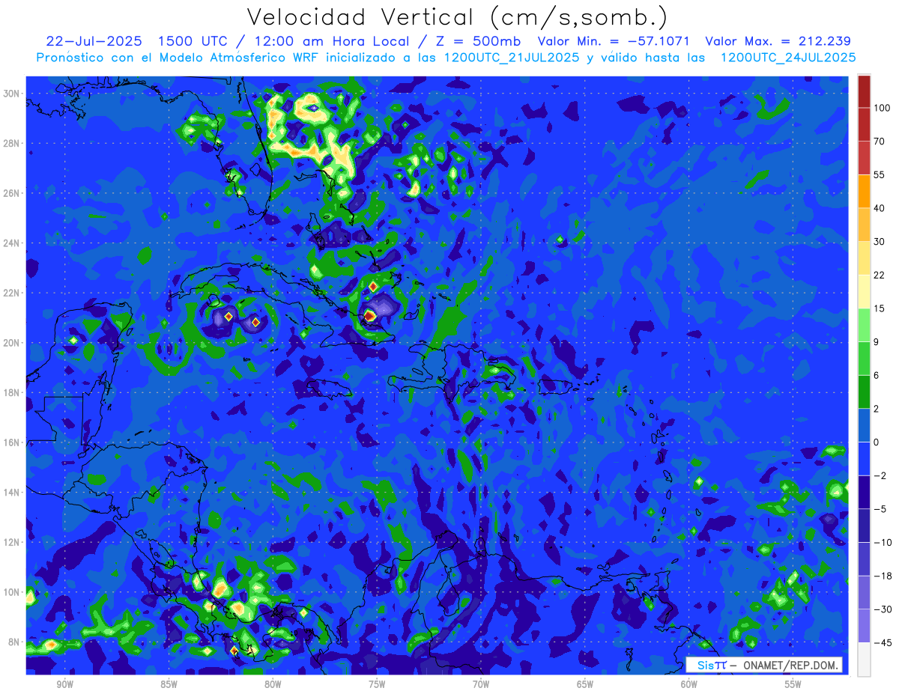Pick the purple swatch between -30 and -18
The height and width of the screenshot is (694, 899).
tap(864, 592)
